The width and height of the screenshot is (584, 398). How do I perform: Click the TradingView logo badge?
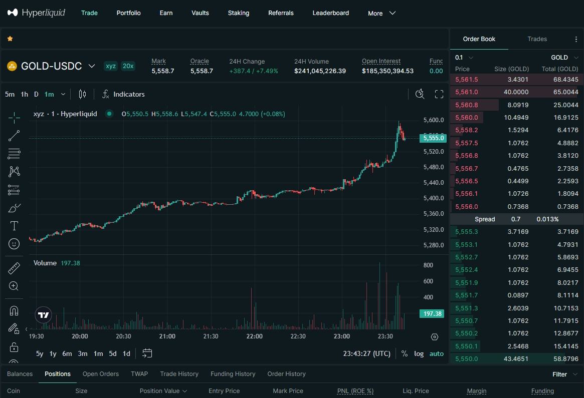43,315
